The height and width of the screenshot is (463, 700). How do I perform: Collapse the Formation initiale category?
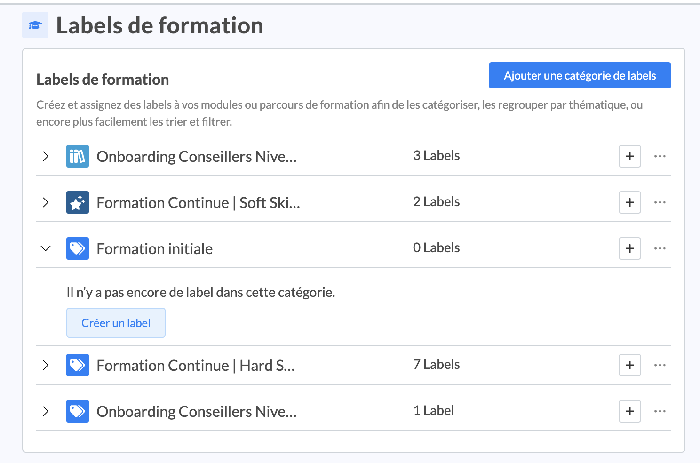pyautogui.click(x=46, y=248)
